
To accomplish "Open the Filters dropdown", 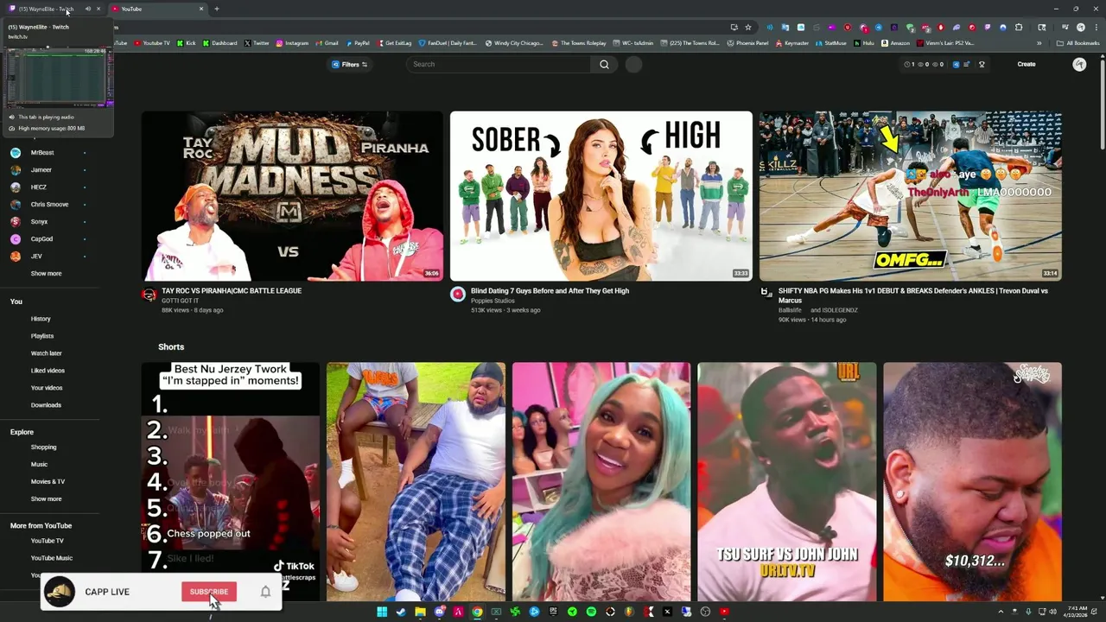I will [350, 64].
